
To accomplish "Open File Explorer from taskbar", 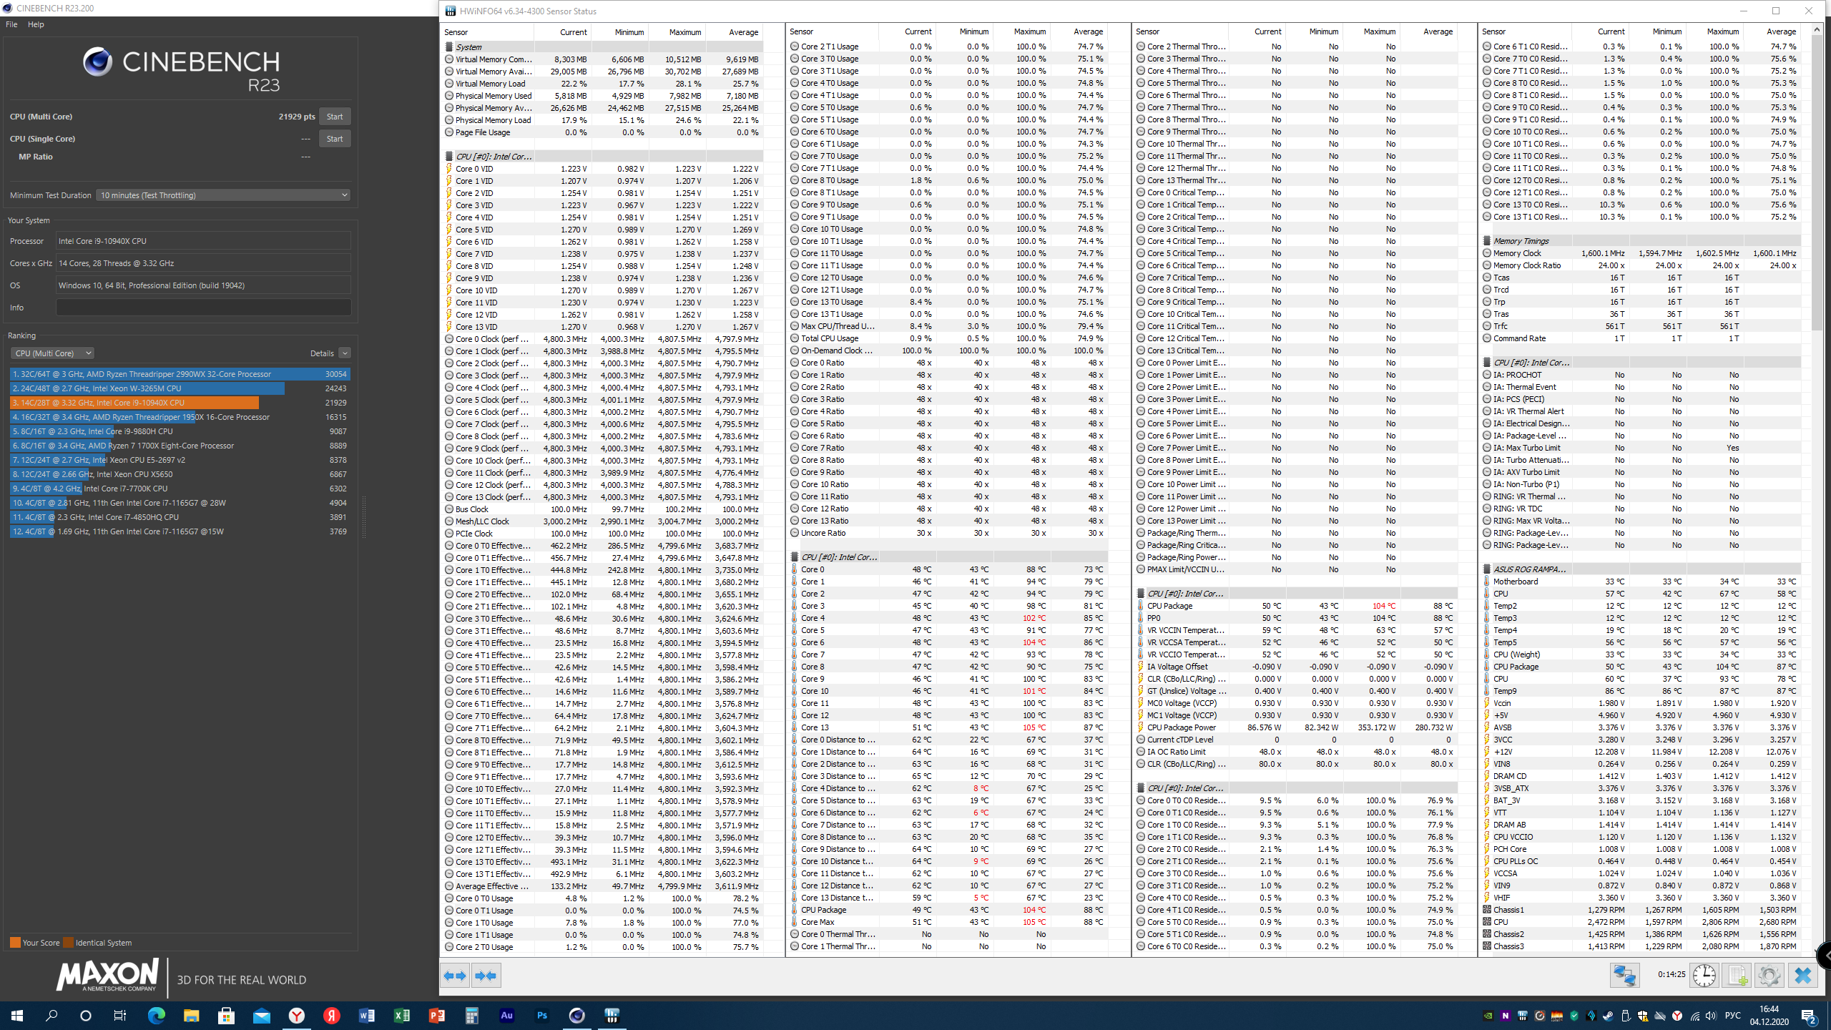I will [191, 1016].
